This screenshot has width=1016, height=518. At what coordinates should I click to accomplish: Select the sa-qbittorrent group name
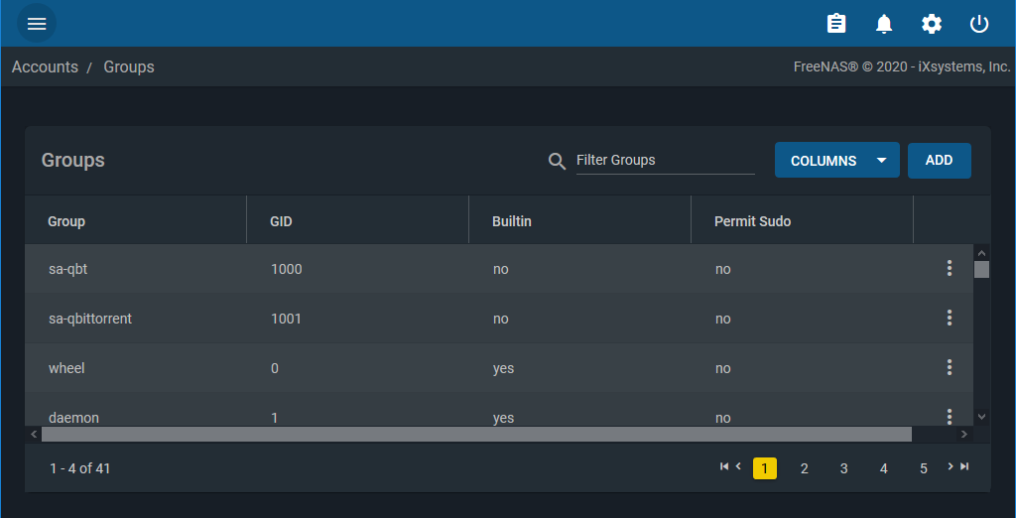[x=90, y=319]
